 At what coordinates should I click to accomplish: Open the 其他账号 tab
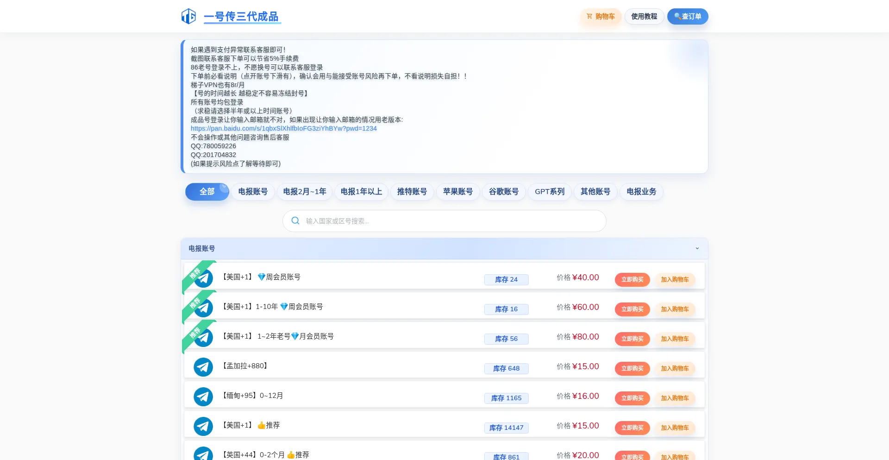pos(595,192)
